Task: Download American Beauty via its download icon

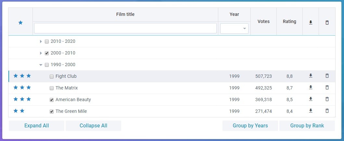Action: pyautogui.click(x=311, y=99)
